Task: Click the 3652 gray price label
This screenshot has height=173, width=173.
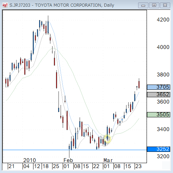Action: (159, 94)
